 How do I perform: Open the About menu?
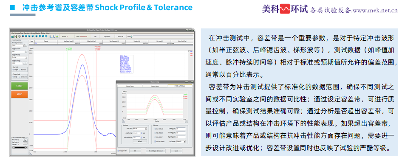pyautogui.click(x=48, y=33)
